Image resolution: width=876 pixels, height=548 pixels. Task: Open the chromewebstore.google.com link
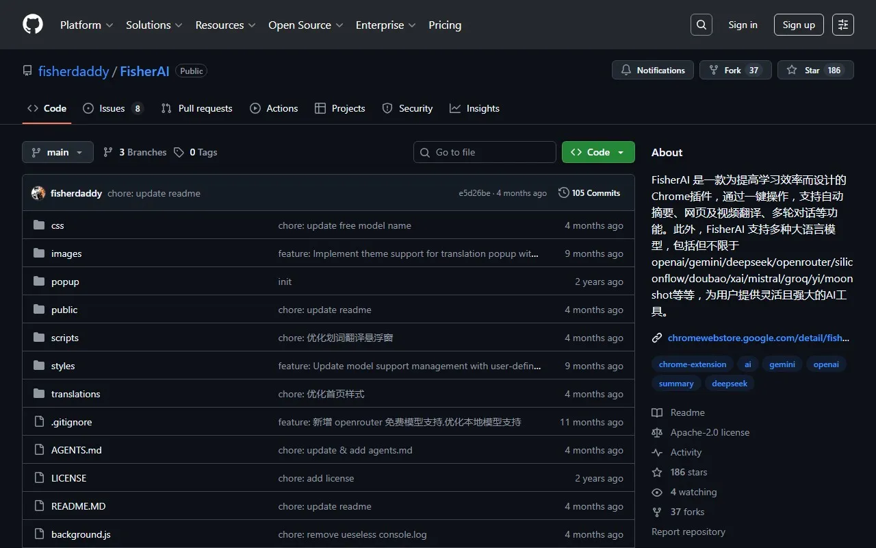(758, 338)
